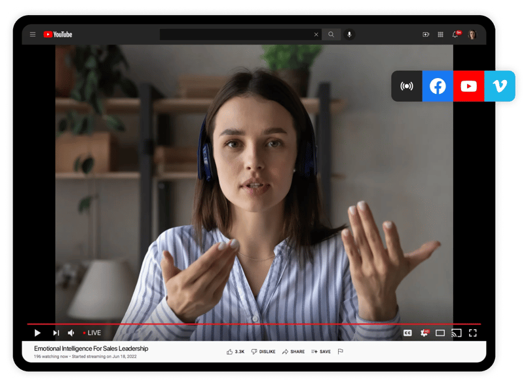524x387 pixels.
Task: Open the report flag options
Action: tap(340, 352)
